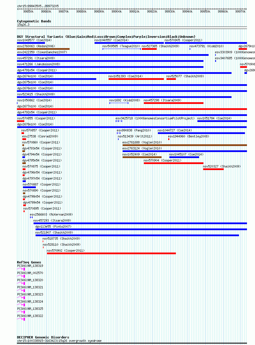Open esv3425718 1000GenomesConsortiumPilotProject variant
The width and height of the screenshot is (255, 345).
155,119
